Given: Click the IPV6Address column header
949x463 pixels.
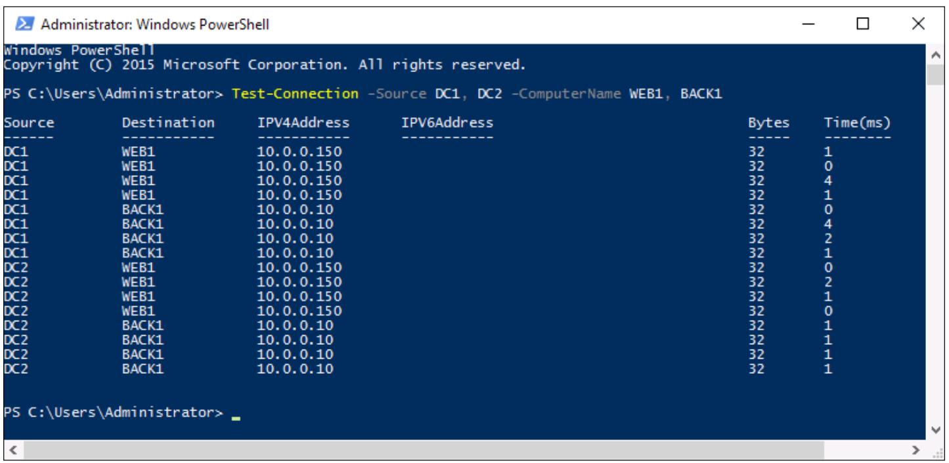Looking at the screenshot, I should pos(447,122).
